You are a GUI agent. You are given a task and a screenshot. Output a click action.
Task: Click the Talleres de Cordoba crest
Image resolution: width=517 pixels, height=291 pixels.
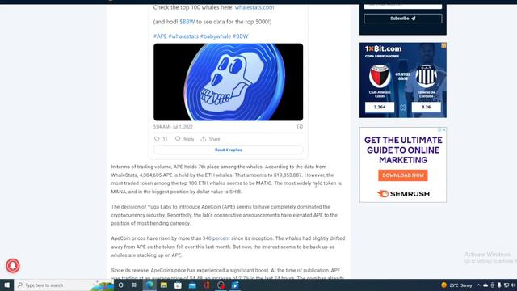[426, 76]
